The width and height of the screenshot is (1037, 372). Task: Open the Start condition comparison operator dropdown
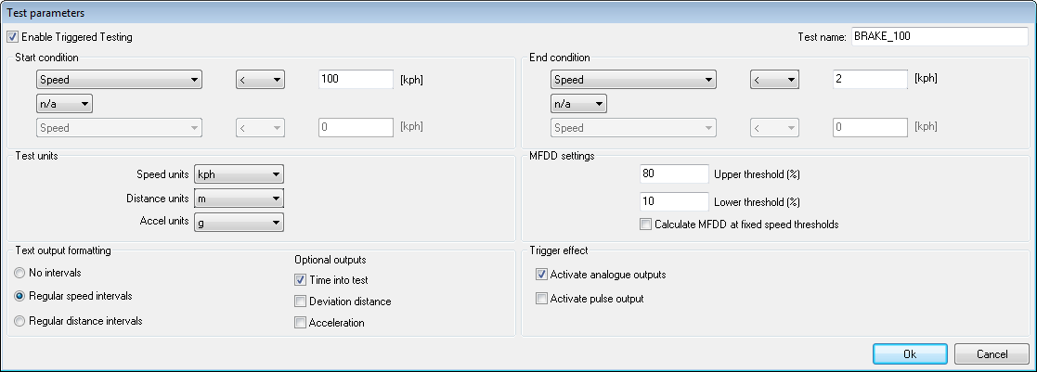click(x=259, y=80)
